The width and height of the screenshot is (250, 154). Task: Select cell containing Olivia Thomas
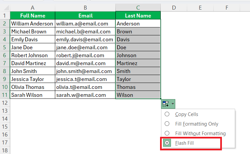(32, 87)
